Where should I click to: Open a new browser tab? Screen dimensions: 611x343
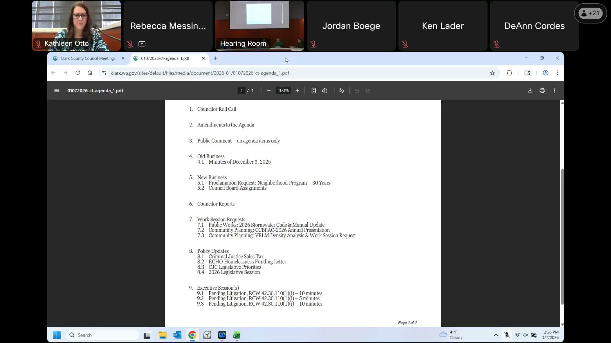click(216, 58)
